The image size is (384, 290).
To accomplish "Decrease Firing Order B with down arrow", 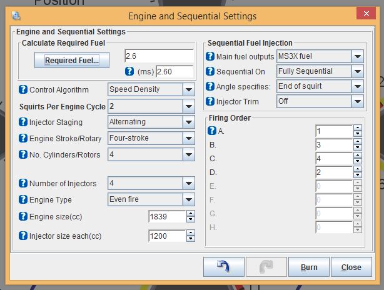I will pyautogui.click(x=358, y=147).
